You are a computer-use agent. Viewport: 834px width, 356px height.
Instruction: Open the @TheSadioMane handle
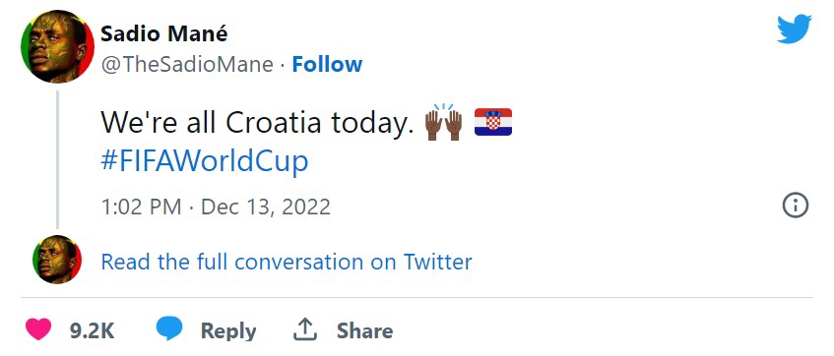(187, 65)
